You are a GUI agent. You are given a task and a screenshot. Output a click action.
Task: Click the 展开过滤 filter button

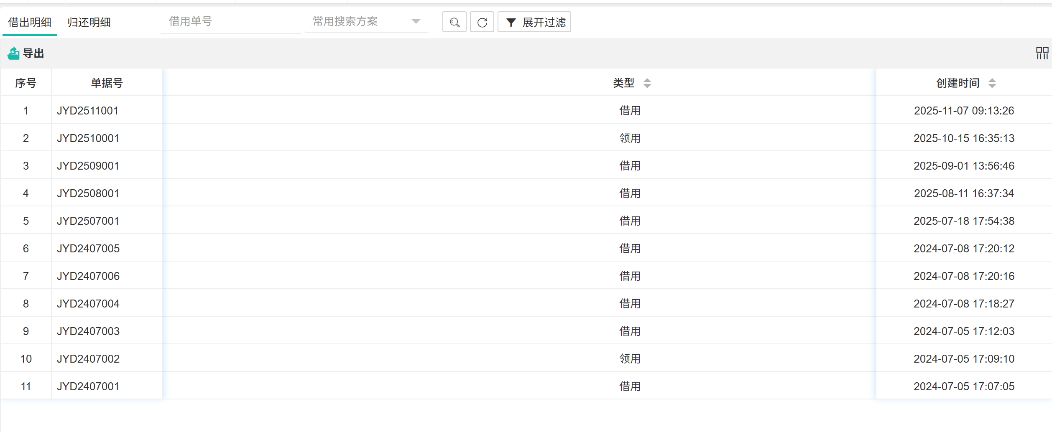534,22
